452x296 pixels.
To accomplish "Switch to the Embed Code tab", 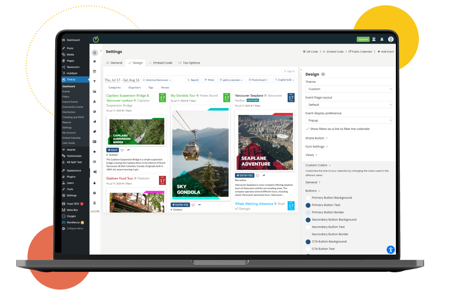I will point(160,63).
